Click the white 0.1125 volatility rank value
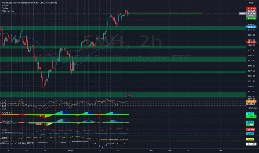Viewport: 259px width, 153px height. click(x=251, y=144)
